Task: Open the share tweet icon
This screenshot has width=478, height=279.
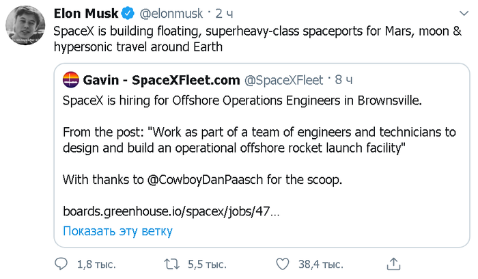Action: (393, 263)
